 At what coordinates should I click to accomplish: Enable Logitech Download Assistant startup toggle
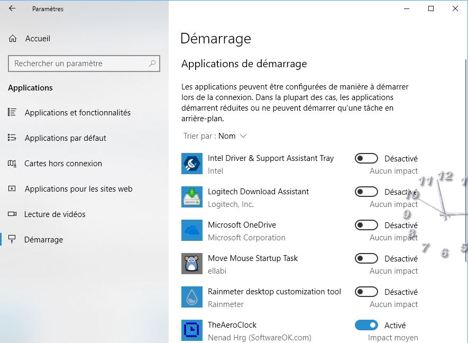pos(366,192)
